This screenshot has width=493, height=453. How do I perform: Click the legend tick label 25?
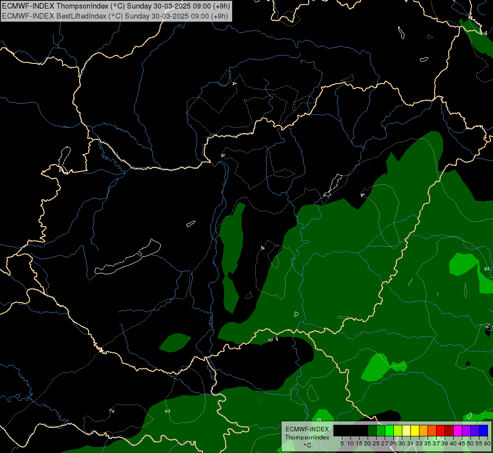pos(376,443)
